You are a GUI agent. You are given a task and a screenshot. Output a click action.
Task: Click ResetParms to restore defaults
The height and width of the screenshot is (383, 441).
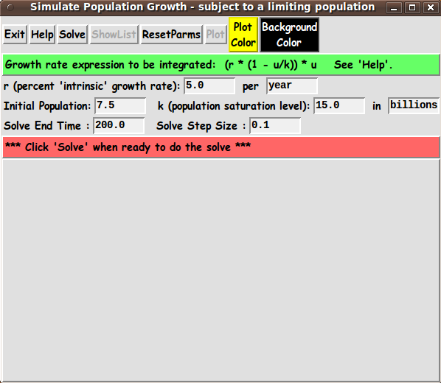click(171, 35)
